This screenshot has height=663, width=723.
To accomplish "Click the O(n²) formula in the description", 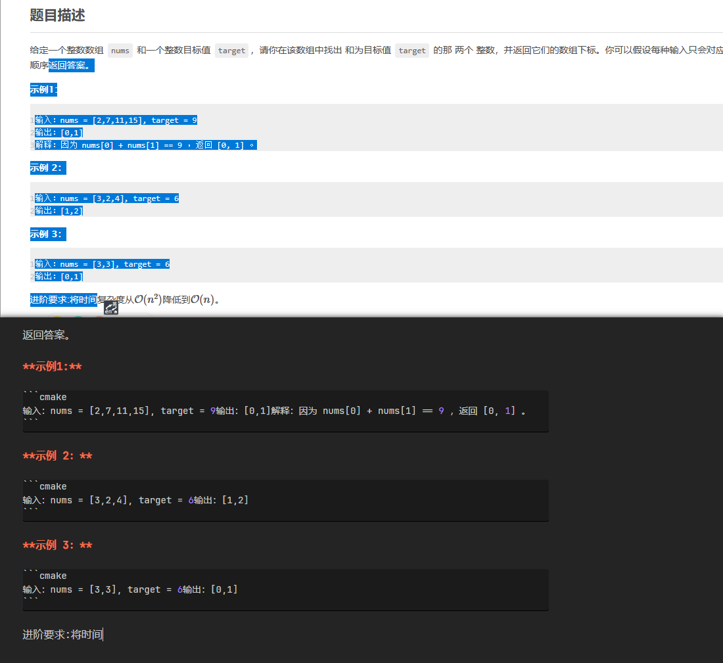I will coord(148,300).
